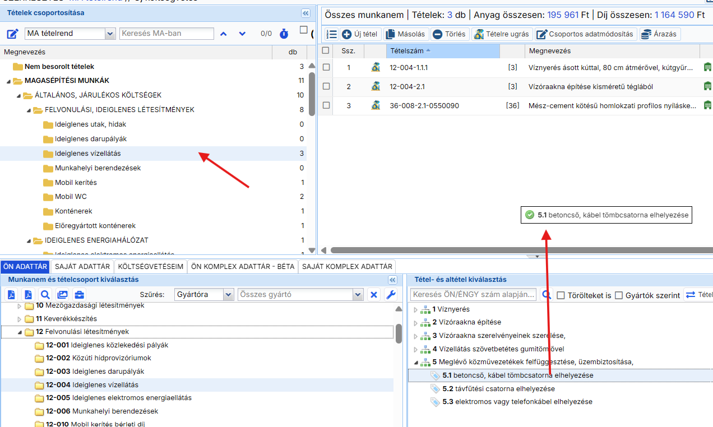
Task: Tick the Gyártók szerint checkbox
Action: [619, 295]
